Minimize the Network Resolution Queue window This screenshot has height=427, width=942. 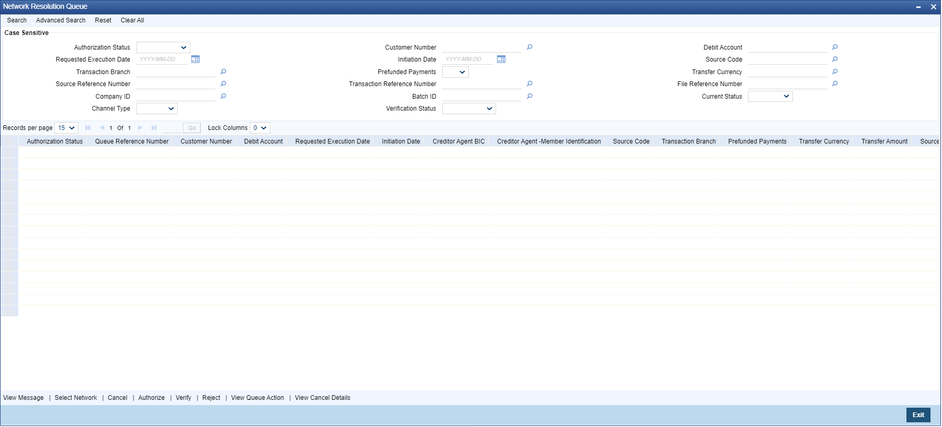[x=918, y=7]
